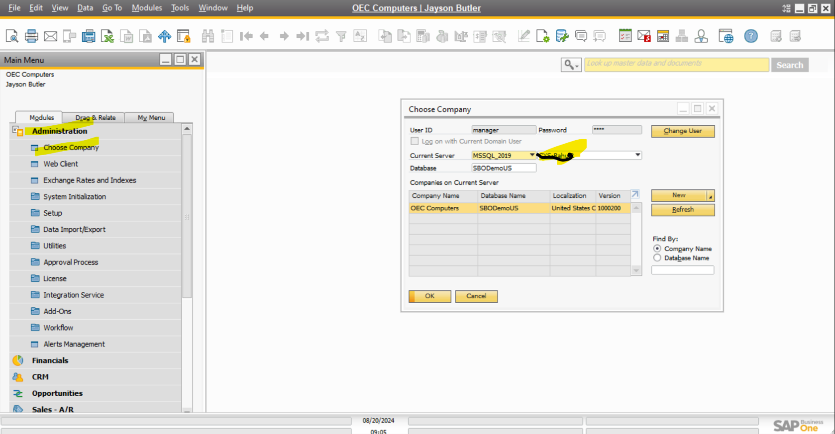
Task: Click the Print toolbar icon
Action: pos(31,36)
